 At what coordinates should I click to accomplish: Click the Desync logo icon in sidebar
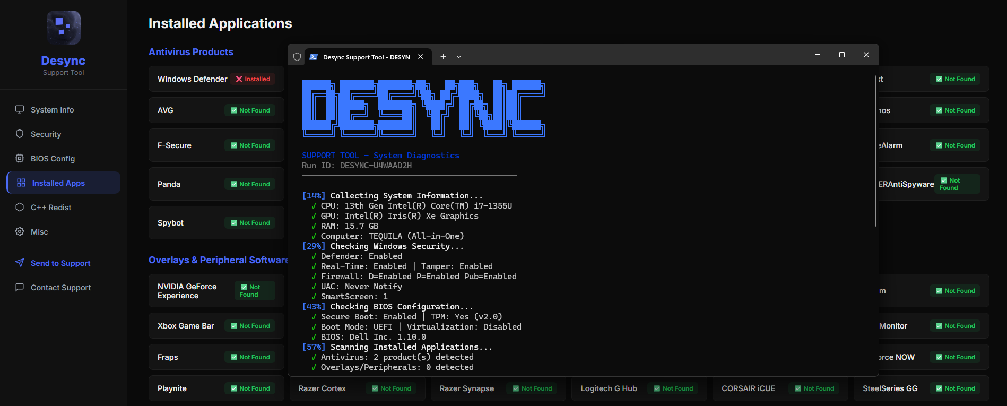click(64, 28)
